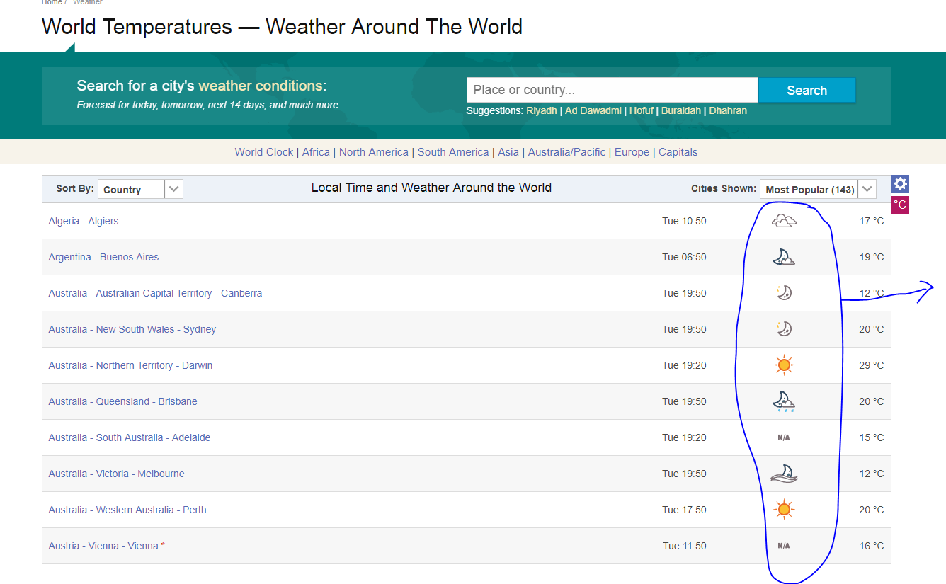The image size is (946, 584).
Task: Click the N/A weather icon for Adelaide
Action: 783,437
